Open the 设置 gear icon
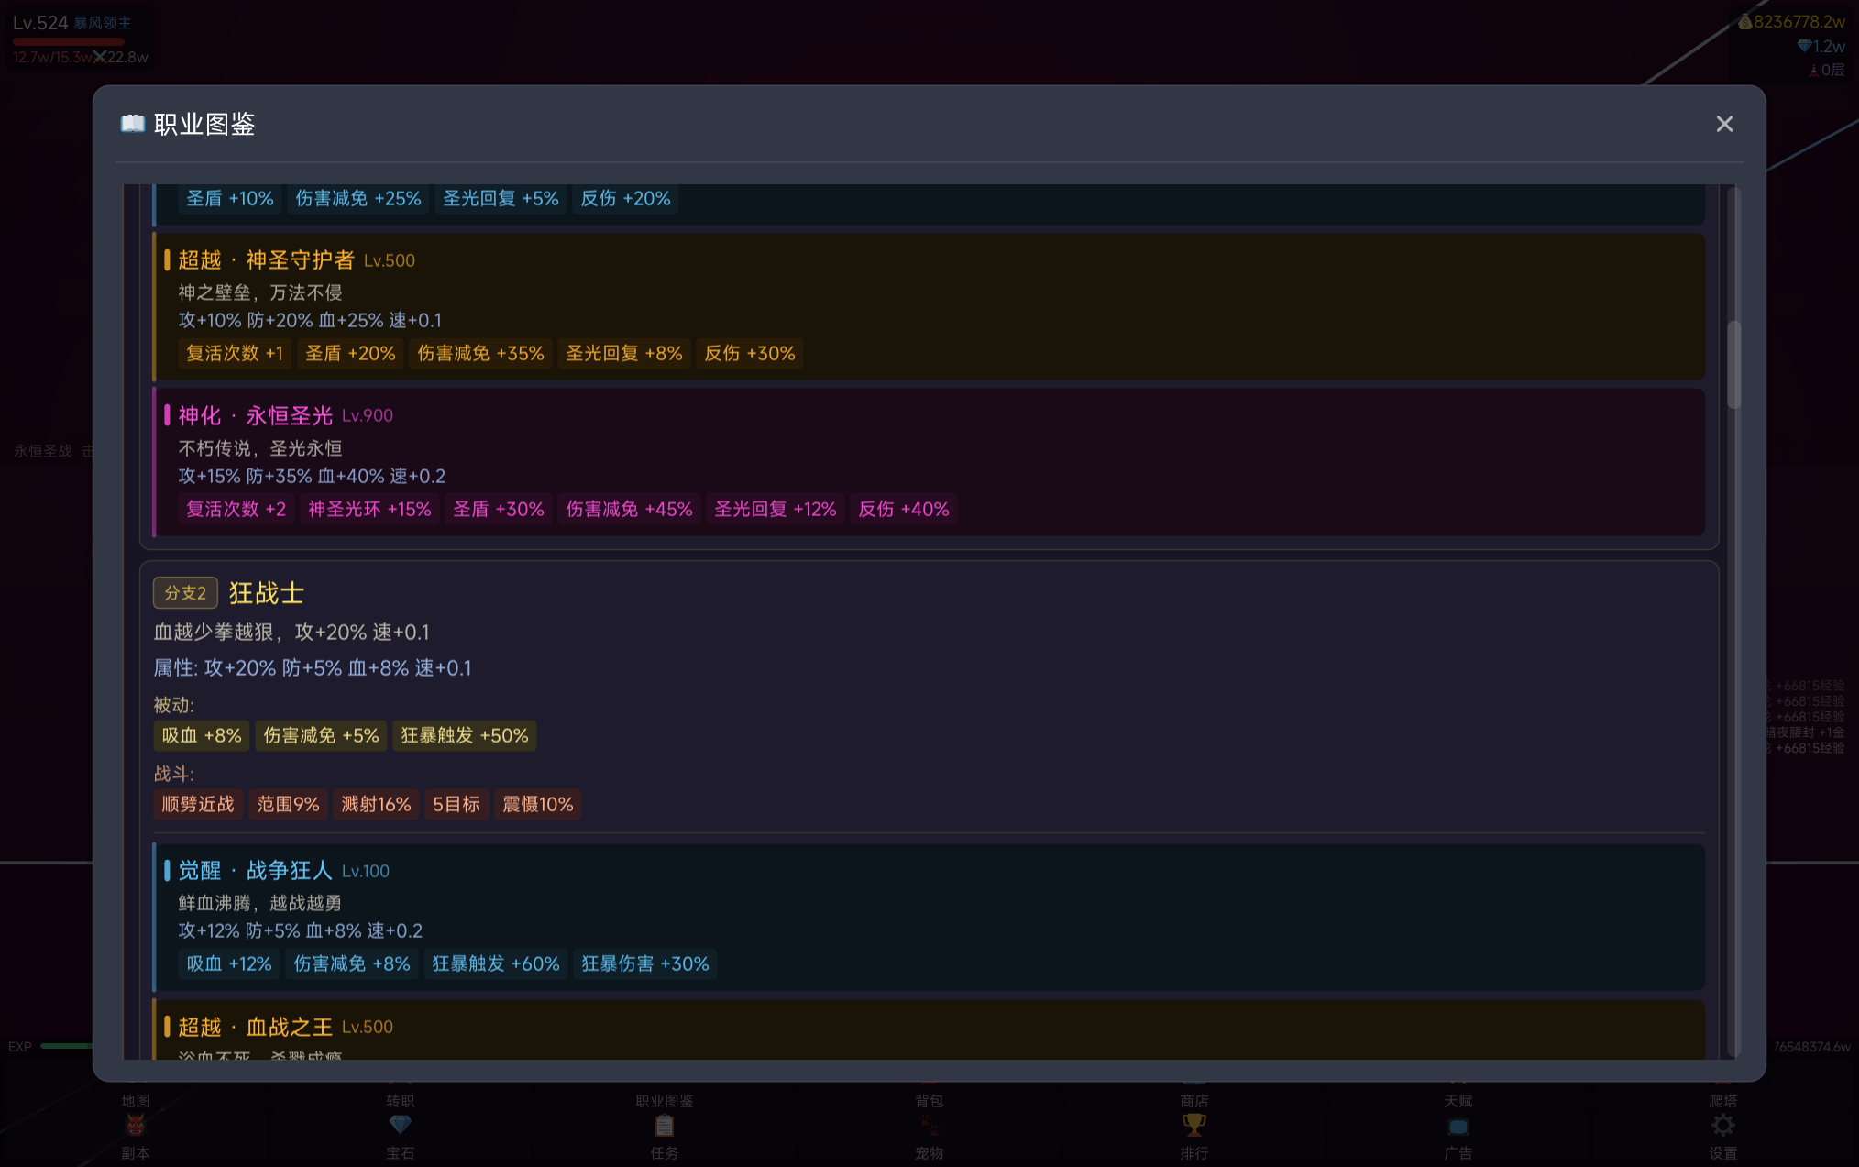The image size is (1859, 1167). [1723, 1125]
